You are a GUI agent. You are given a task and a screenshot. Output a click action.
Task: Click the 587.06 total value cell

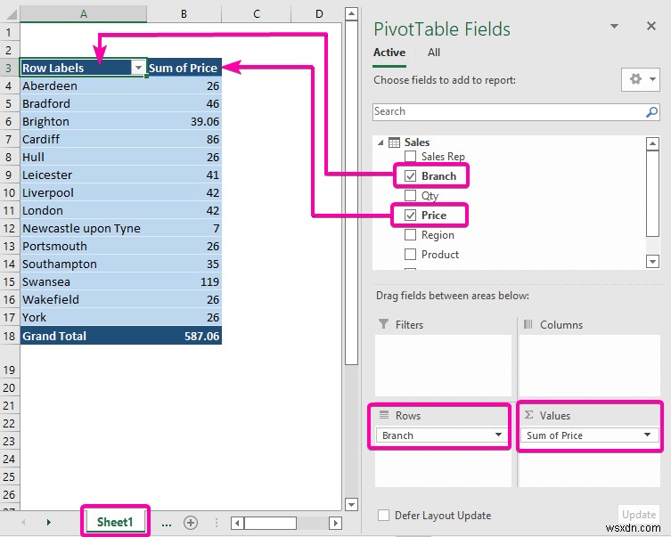click(x=184, y=336)
